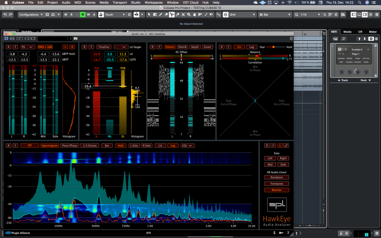
Task: Click the first Kontakt quick control knob
Action: 341,71
